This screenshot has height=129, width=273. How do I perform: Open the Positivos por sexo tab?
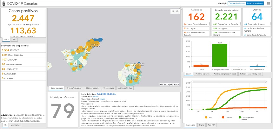pos(203,74)
